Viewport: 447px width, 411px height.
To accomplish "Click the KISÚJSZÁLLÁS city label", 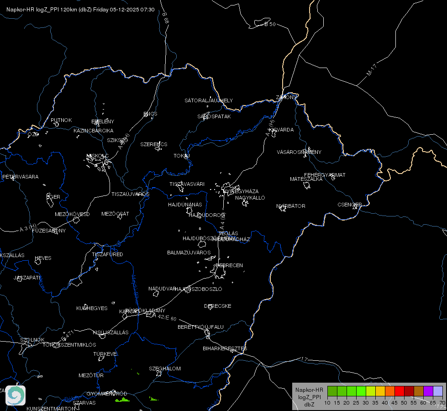I will (x=110, y=332).
